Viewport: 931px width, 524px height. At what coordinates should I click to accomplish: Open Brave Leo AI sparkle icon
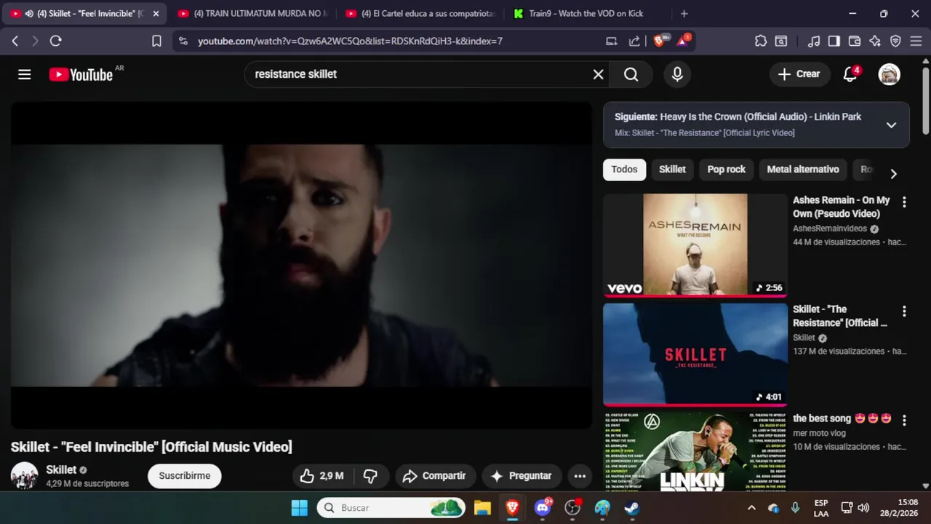pyautogui.click(x=875, y=41)
